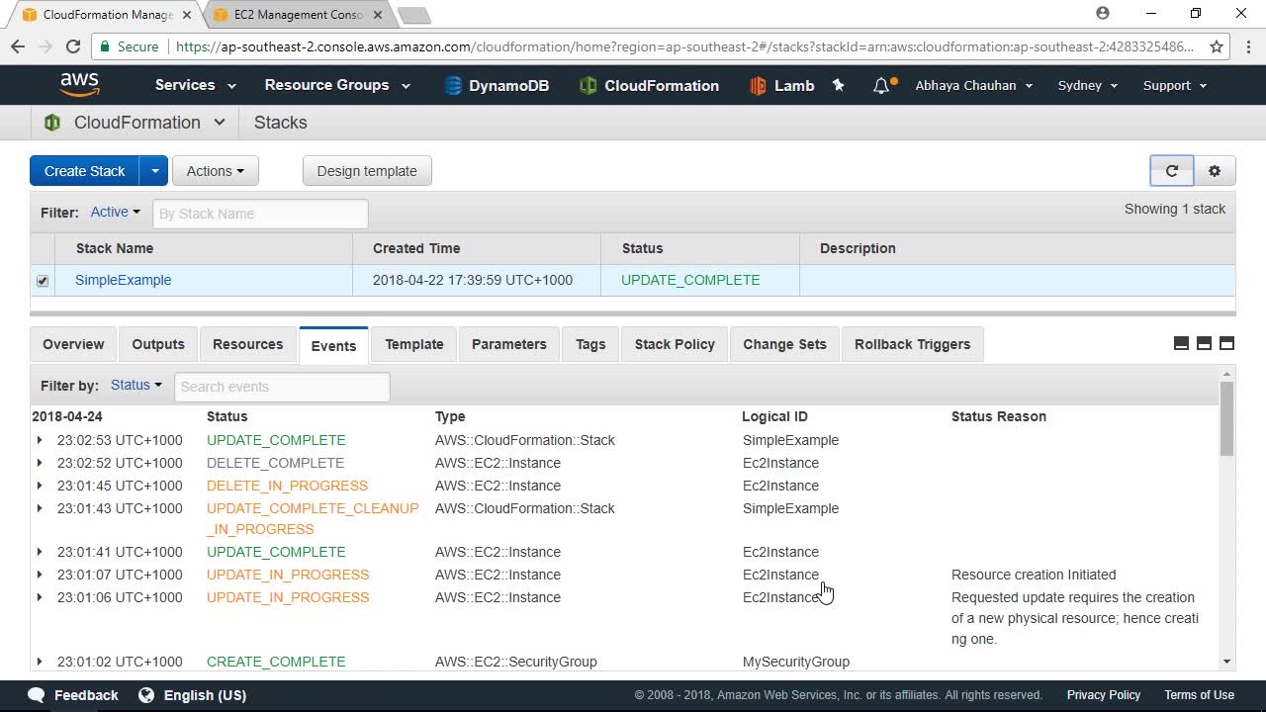The height and width of the screenshot is (712, 1266).
Task: Click the events list scrollbar thumb
Action: (x=1226, y=418)
